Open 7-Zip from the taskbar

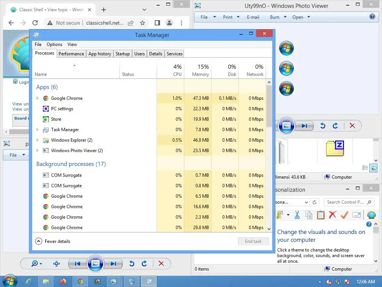tap(97, 281)
